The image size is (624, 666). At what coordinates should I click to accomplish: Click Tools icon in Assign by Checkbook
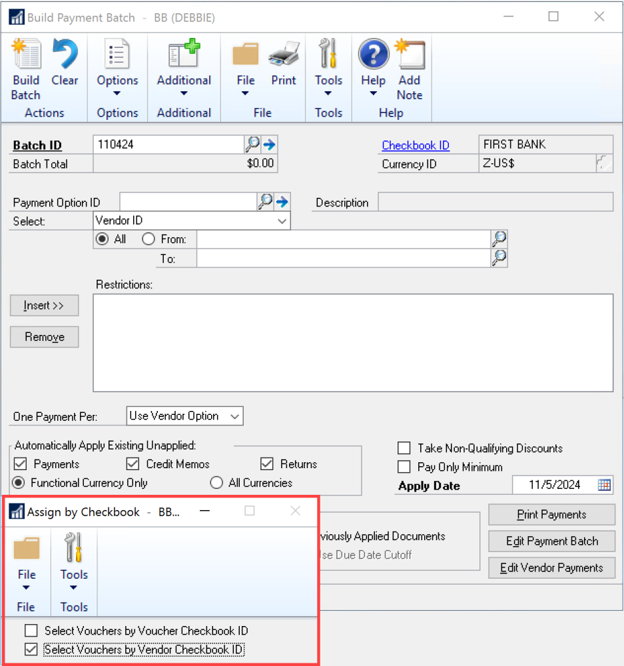click(x=73, y=547)
